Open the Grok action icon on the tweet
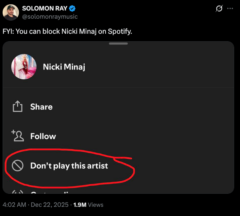240x216 pixels. click(x=219, y=9)
